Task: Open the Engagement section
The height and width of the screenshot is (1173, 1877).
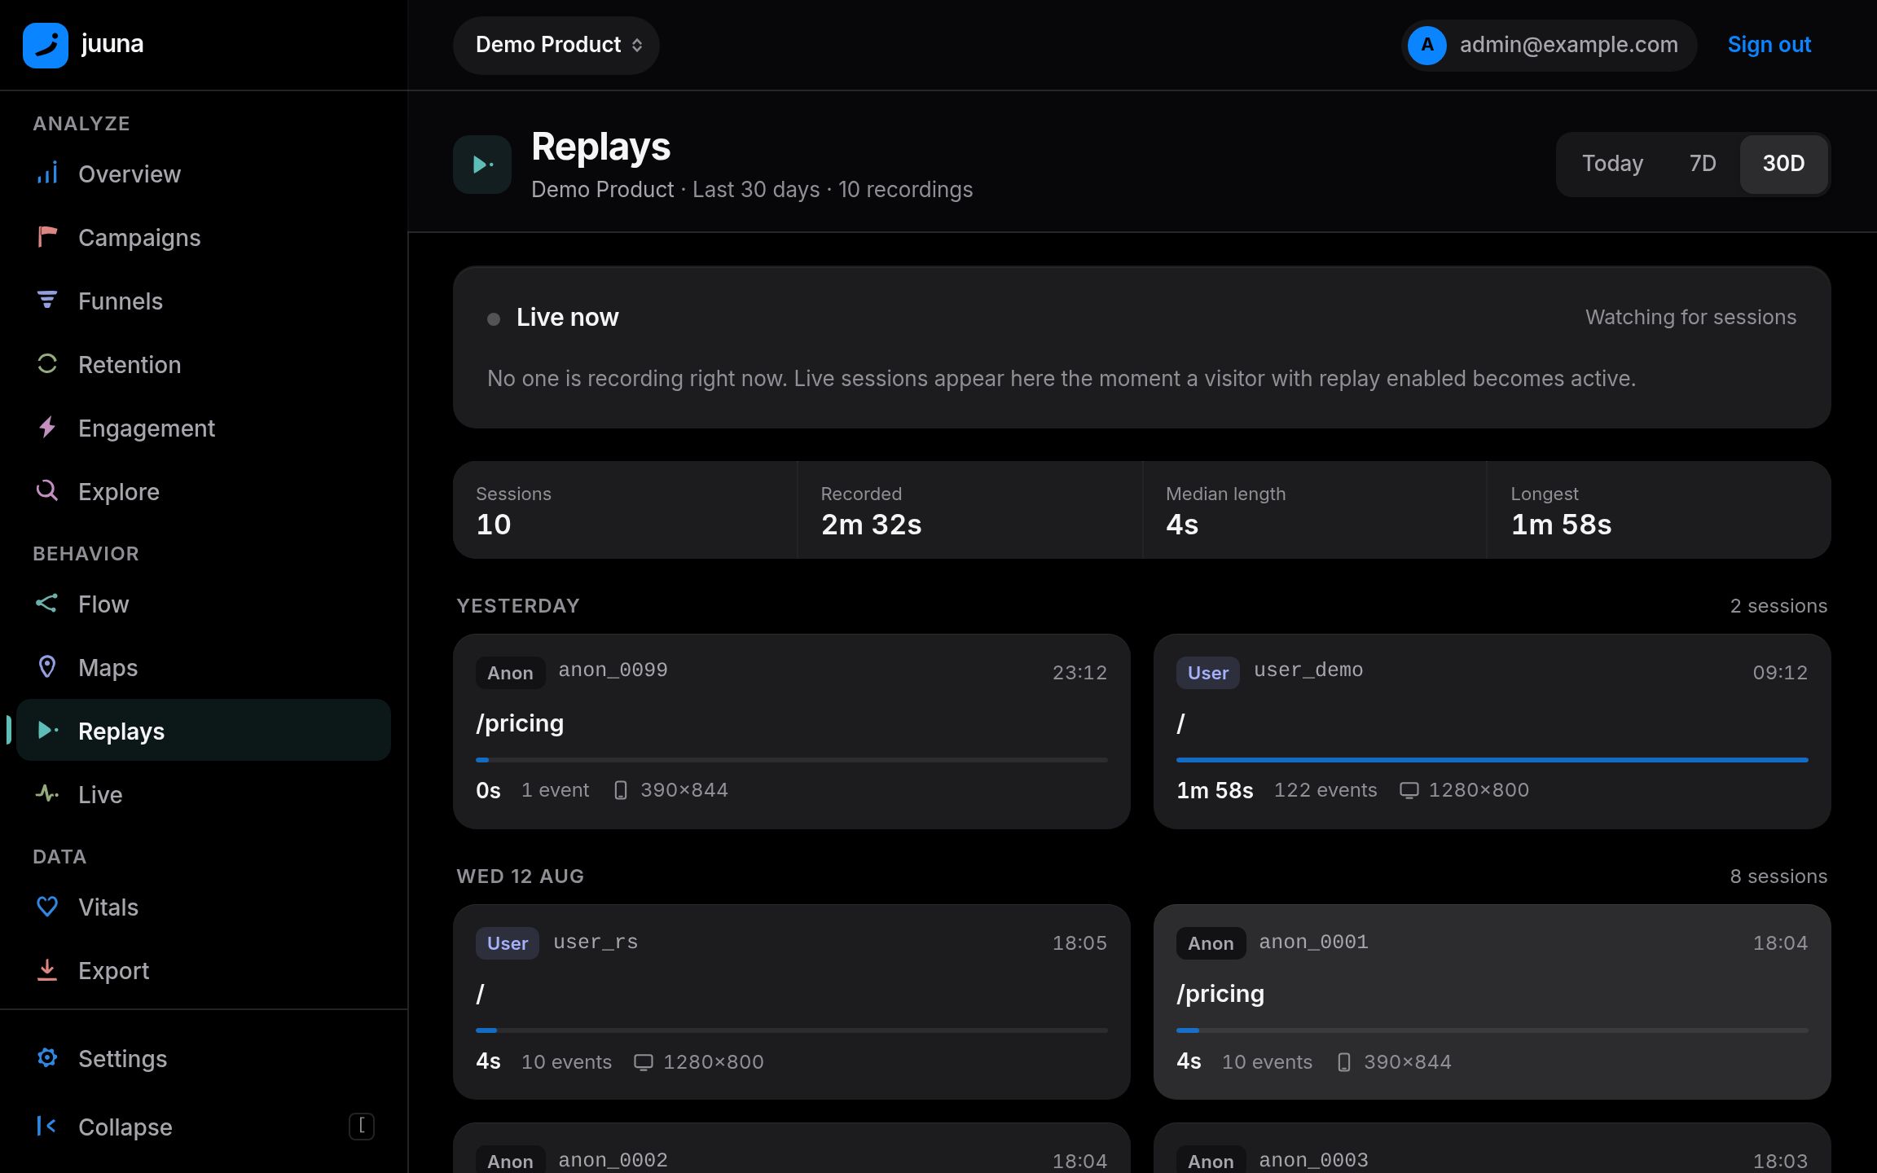Action: tap(204, 428)
